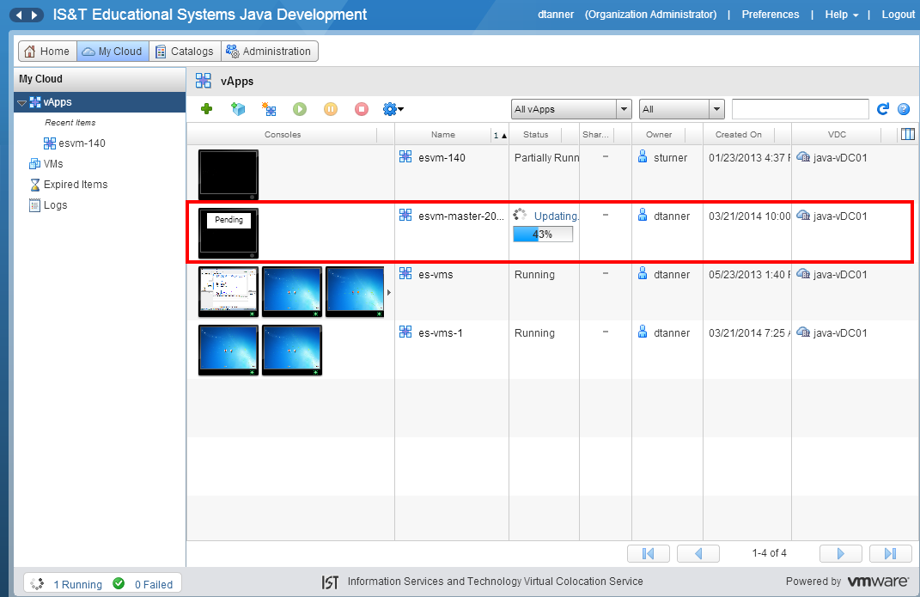Click the add vApp from catalog icon
Viewport: 920px width, 597px height.
tap(238, 109)
